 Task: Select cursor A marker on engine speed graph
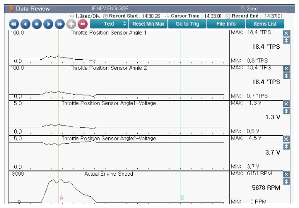(x=61, y=197)
